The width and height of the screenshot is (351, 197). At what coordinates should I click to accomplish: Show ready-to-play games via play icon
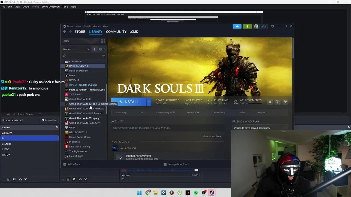(105, 49)
